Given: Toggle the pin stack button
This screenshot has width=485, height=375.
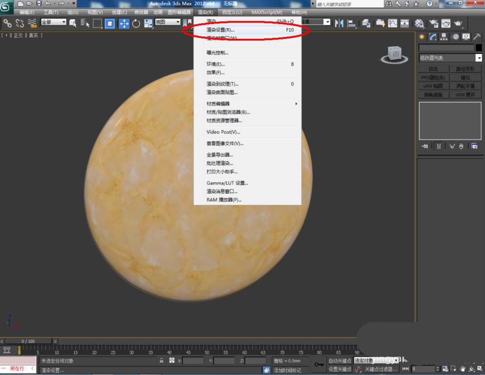Looking at the screenshot, I should pyautogui.click(x=425, y=146).
